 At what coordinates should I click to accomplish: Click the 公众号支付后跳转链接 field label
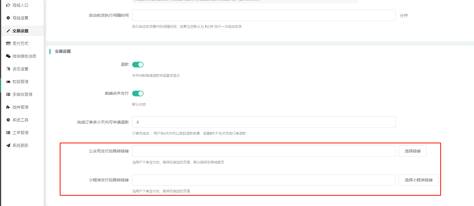[x=109, y=151]
